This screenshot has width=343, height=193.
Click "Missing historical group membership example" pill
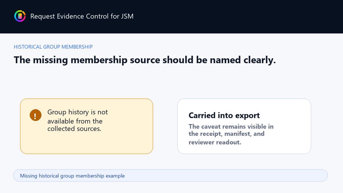[x=170, y=176]
